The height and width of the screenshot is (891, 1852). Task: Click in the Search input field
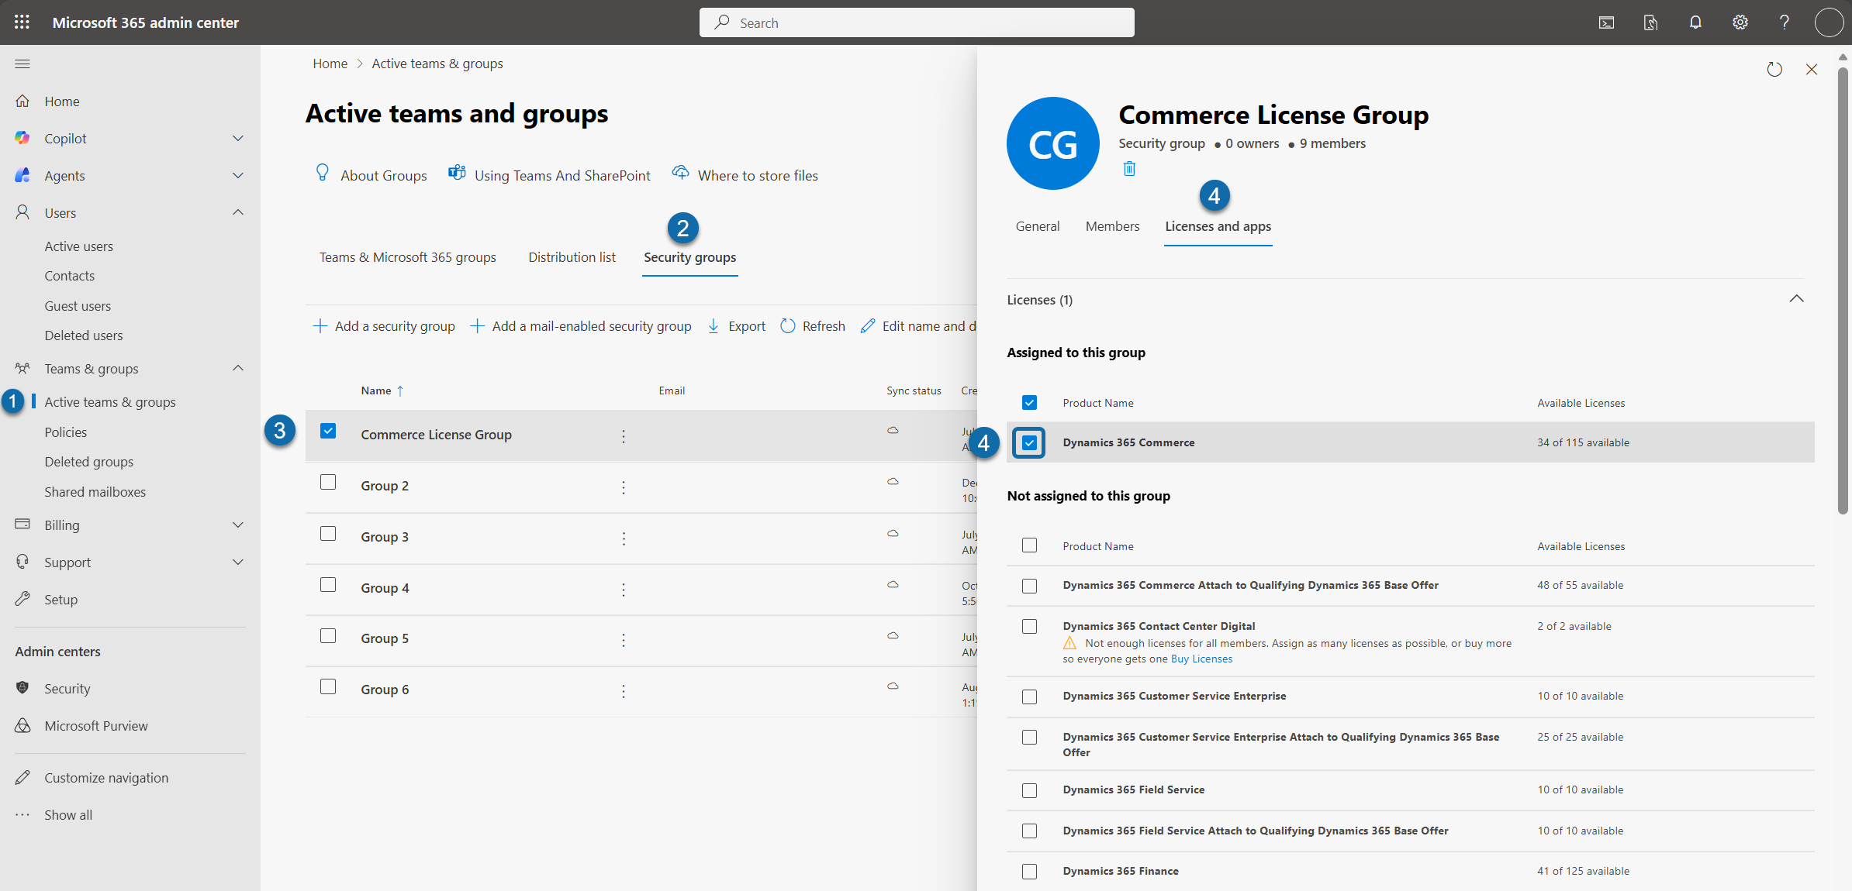(917, 22)
